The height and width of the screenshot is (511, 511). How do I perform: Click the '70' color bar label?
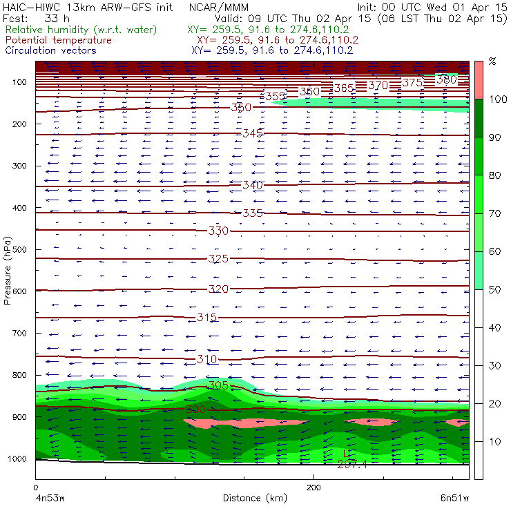[x=494, y=213]
